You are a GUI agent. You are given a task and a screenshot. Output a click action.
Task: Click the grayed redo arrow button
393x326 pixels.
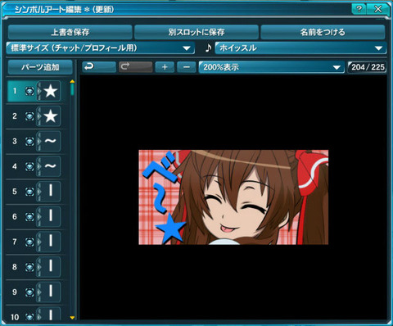(x=135, y=67)
